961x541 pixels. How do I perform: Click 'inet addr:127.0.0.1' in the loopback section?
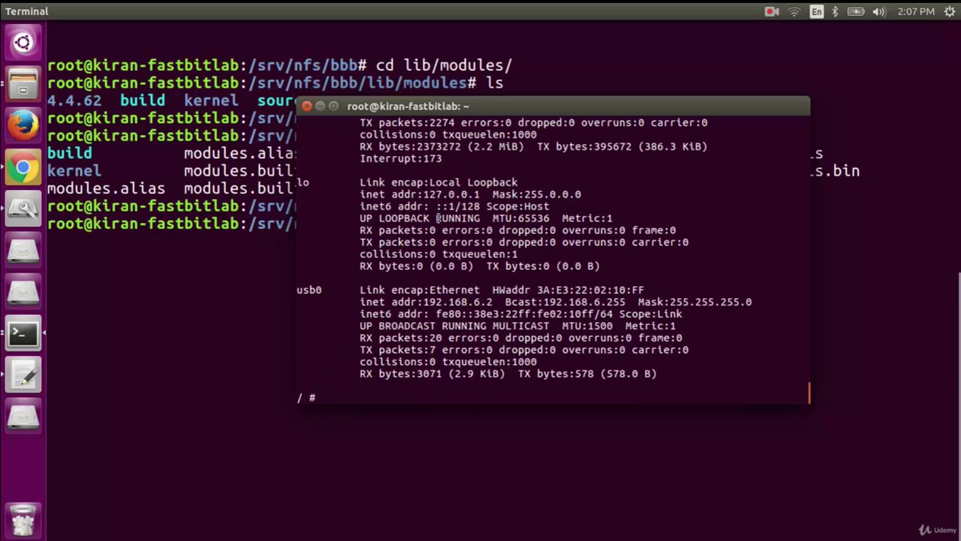point(419,194)
